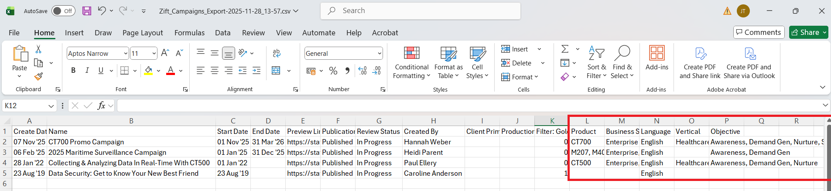
Task: Click the Paste clipboard icon
Action: coord(20,54)
